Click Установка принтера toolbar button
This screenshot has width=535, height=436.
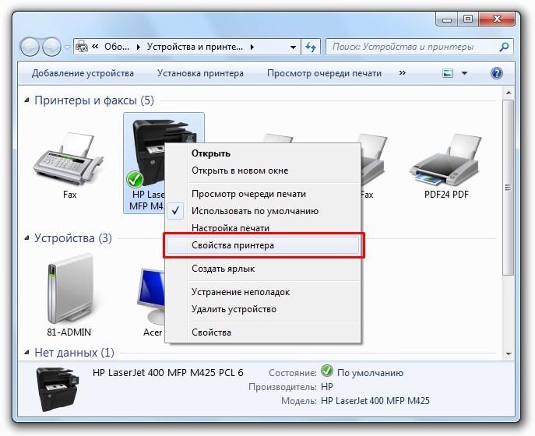[200, 73]
